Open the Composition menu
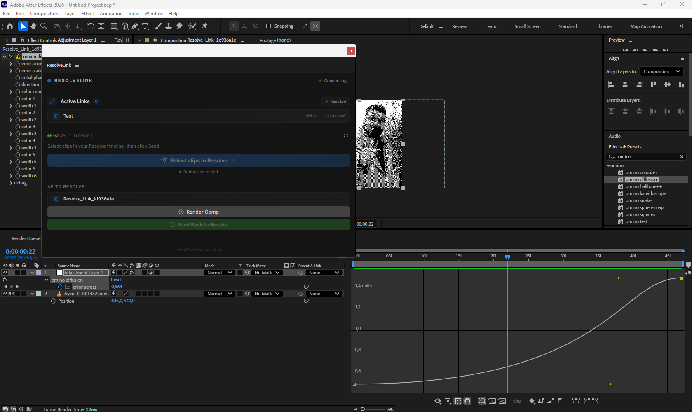The width and height of the screenshot is (692, 412). [44, 14]
